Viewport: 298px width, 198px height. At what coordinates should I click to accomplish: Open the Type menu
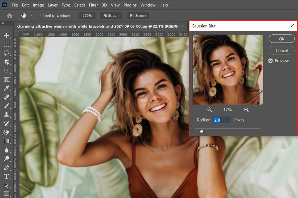click(x=66, y=5)
